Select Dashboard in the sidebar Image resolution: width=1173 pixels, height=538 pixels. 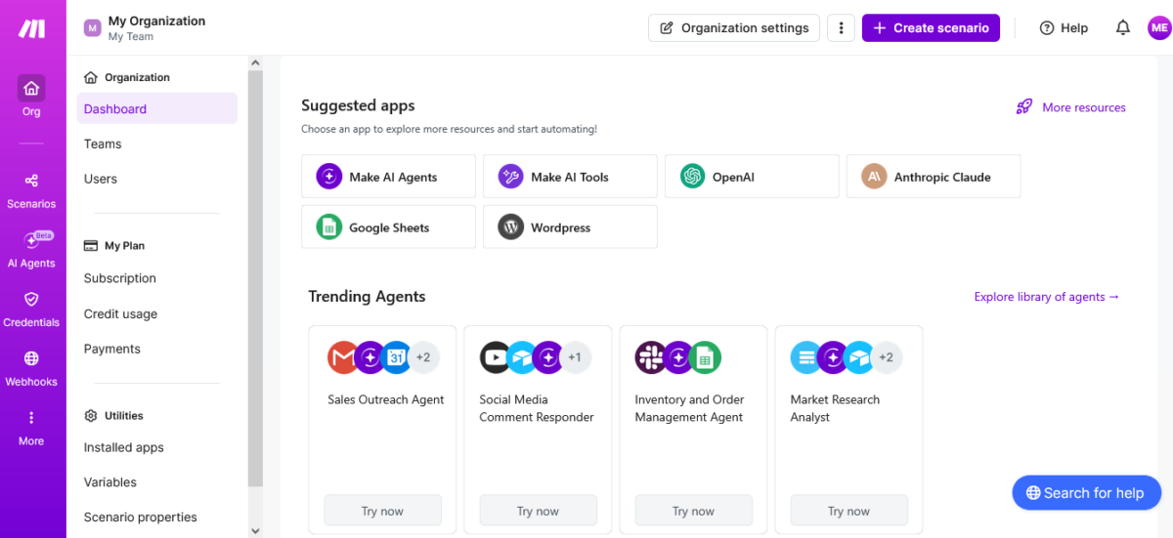click(156, 108)
